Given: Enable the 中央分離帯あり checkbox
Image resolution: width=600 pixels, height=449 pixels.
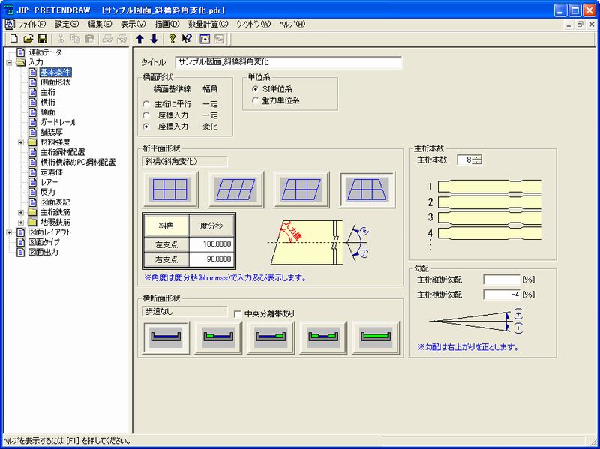Looking at the screenshot, I should 238,313.
